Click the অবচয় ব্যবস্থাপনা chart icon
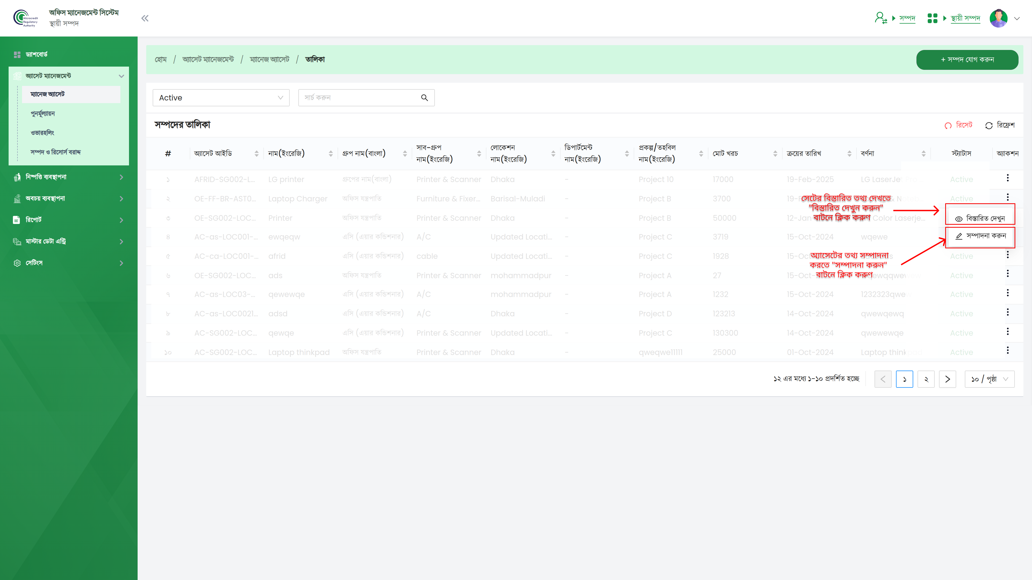The width and height of the screenshot is (1032, 580). pos(17,198)
